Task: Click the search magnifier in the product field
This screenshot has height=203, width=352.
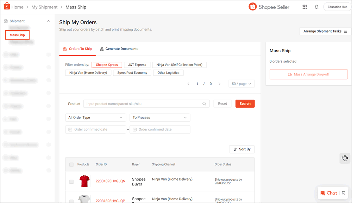Action: pos(204,103)
